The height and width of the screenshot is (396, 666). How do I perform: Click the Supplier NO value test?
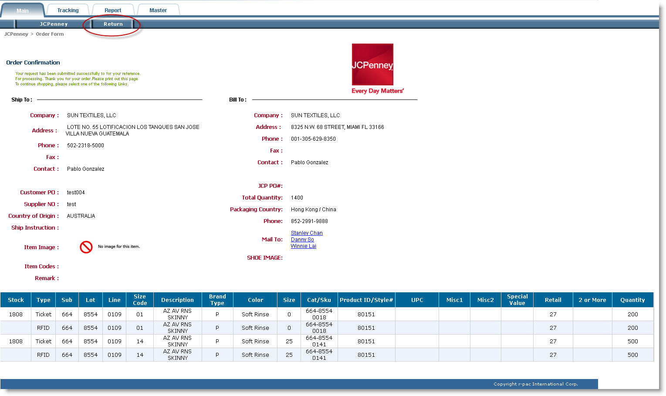pyautogui.click(x=71, y=204)
